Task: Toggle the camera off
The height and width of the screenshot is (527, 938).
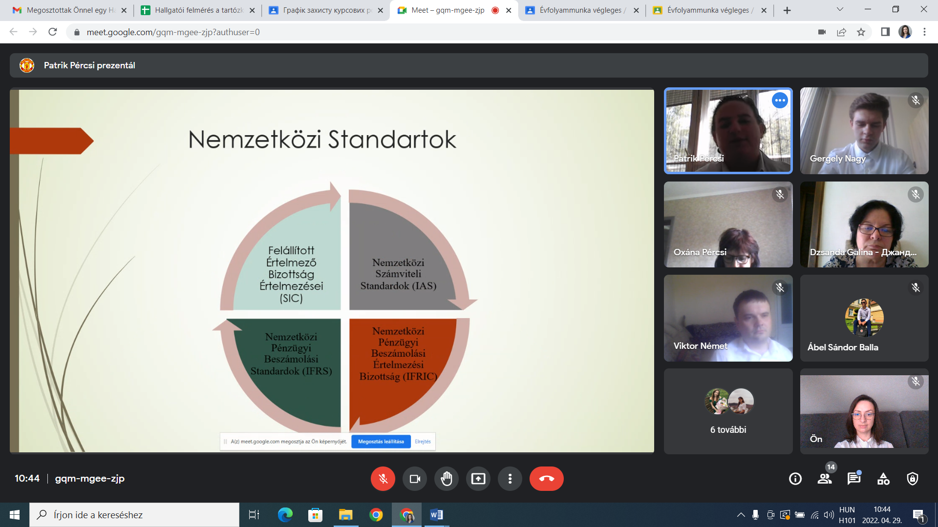Action: [x=415, y=479]
